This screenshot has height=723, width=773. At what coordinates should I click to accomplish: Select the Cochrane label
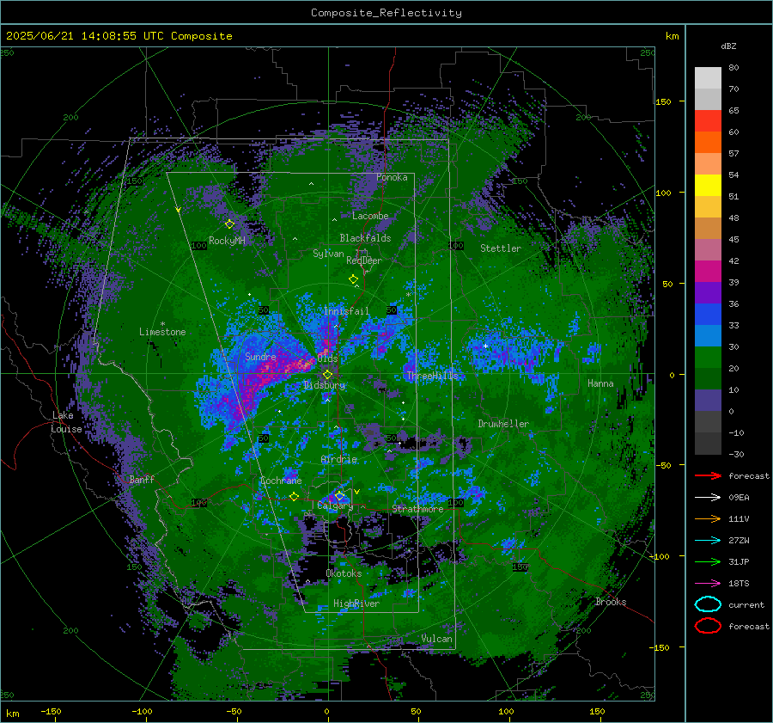pyautogui.click(x=281, y=481)
